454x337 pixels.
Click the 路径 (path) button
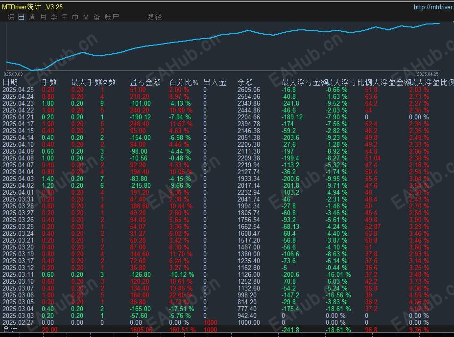[x=154, y=17]
